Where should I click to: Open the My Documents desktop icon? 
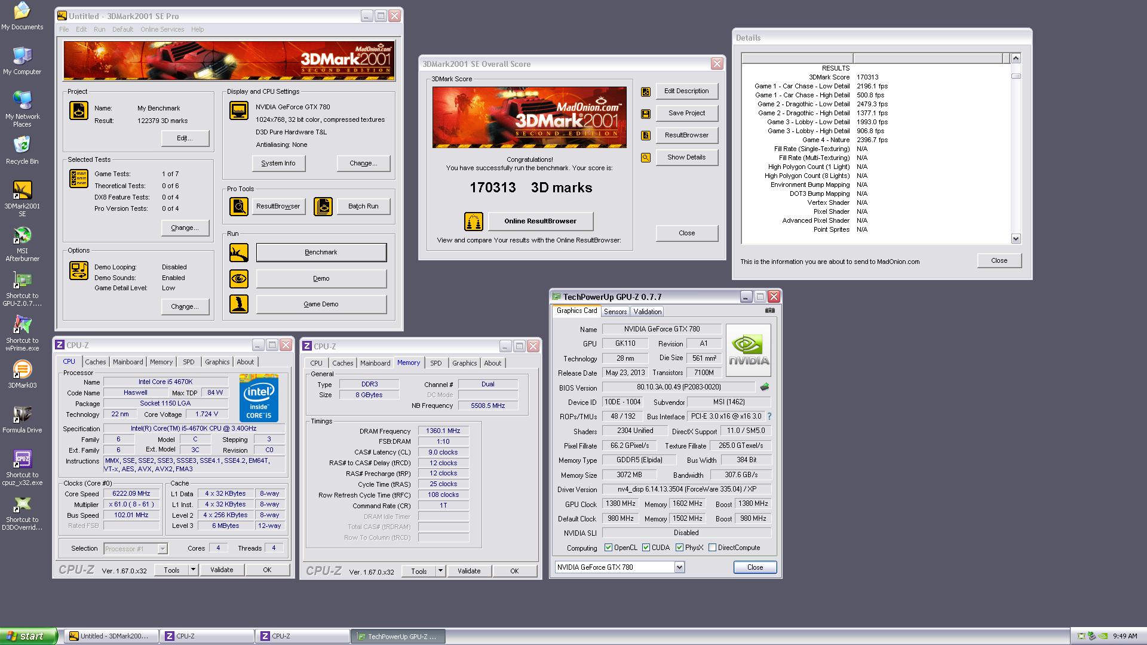pos(22,16)
